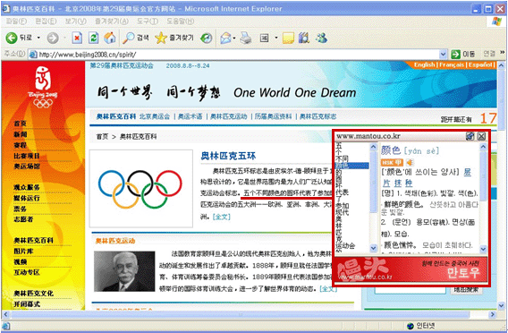Click the 图片库 sidebar link
The image size is (508, 333).
[23, 252]
